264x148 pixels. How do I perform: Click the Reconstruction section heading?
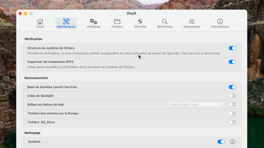(36, 78)
